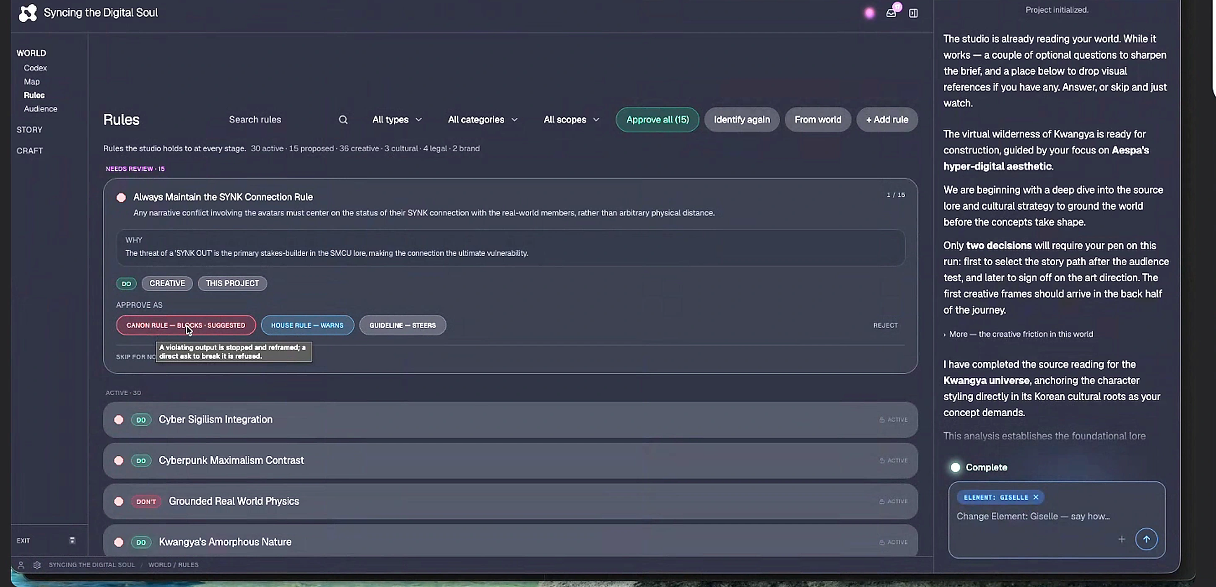The height and width of the screenshot is (587, 1216).
Task: Click DON'T badge on Grounded Real World Physics
Action: (x=146, y=501)
